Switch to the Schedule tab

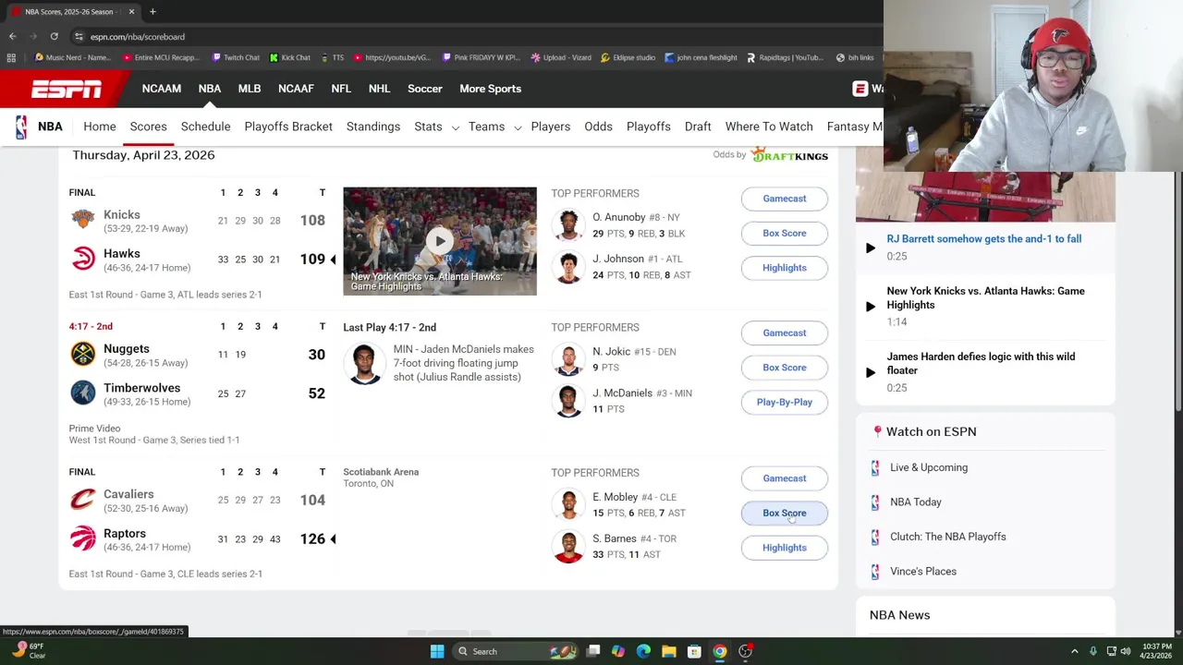pos(205,127)
